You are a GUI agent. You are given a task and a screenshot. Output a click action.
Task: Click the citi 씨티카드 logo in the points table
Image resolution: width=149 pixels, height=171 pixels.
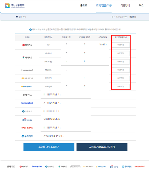click(27, 120)
